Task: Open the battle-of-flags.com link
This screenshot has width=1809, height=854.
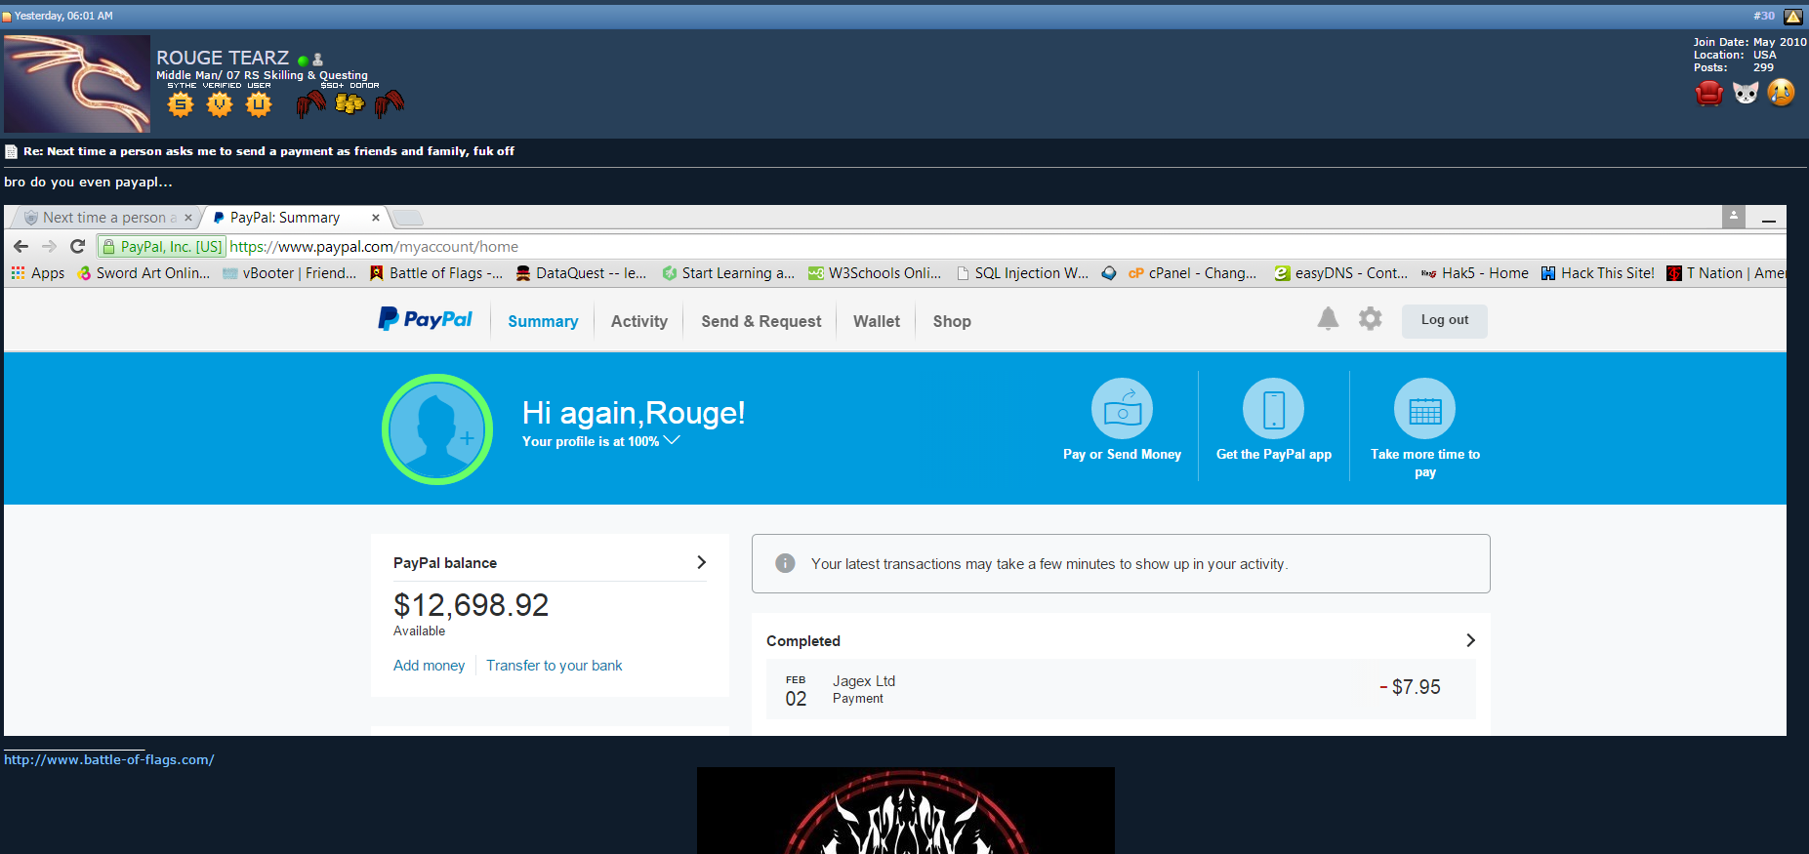Action: coord(109,759)
